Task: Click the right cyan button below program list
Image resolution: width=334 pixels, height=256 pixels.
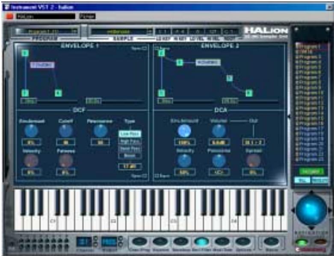Action: tap(319, 180)
